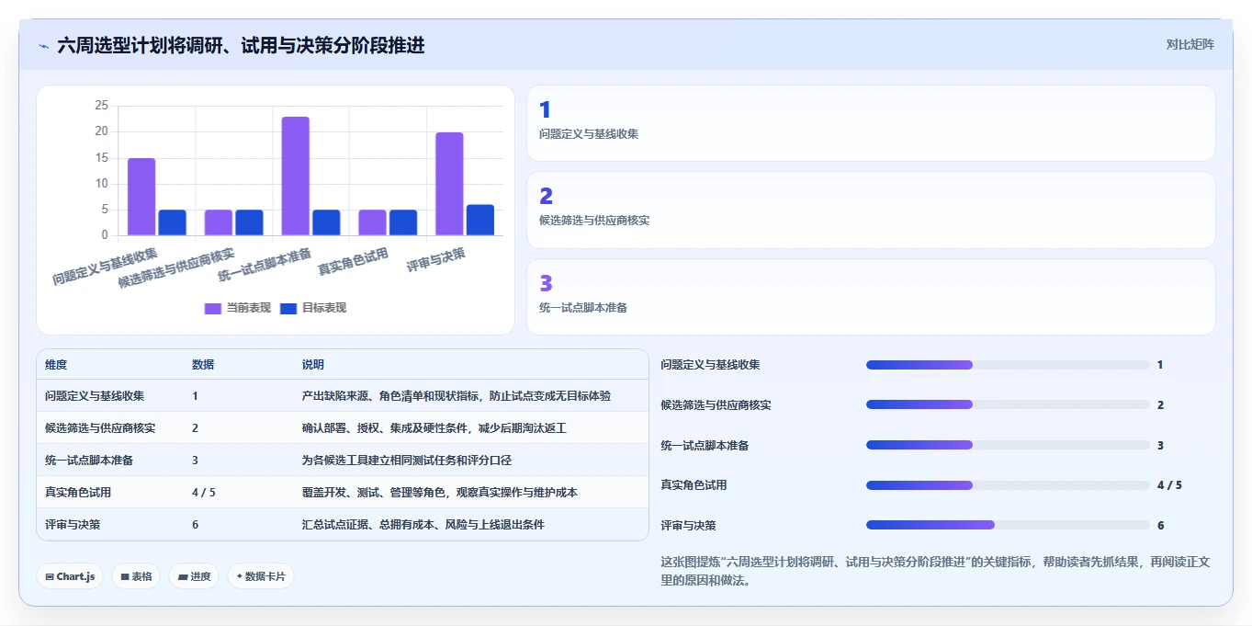Click the 维度 column header

coord(56,365)
